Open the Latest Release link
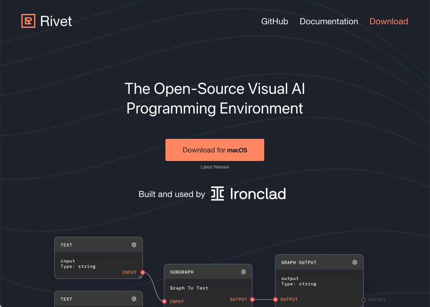Image resolution: width=430 pixels, height=307 pixels. pos(215,167)
